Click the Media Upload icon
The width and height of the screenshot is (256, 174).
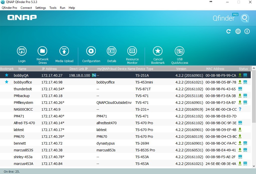[x=64, y=51]
